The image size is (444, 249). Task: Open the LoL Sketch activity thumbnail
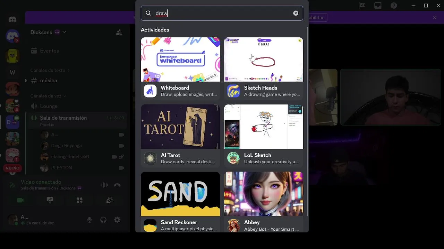point(263,127)
